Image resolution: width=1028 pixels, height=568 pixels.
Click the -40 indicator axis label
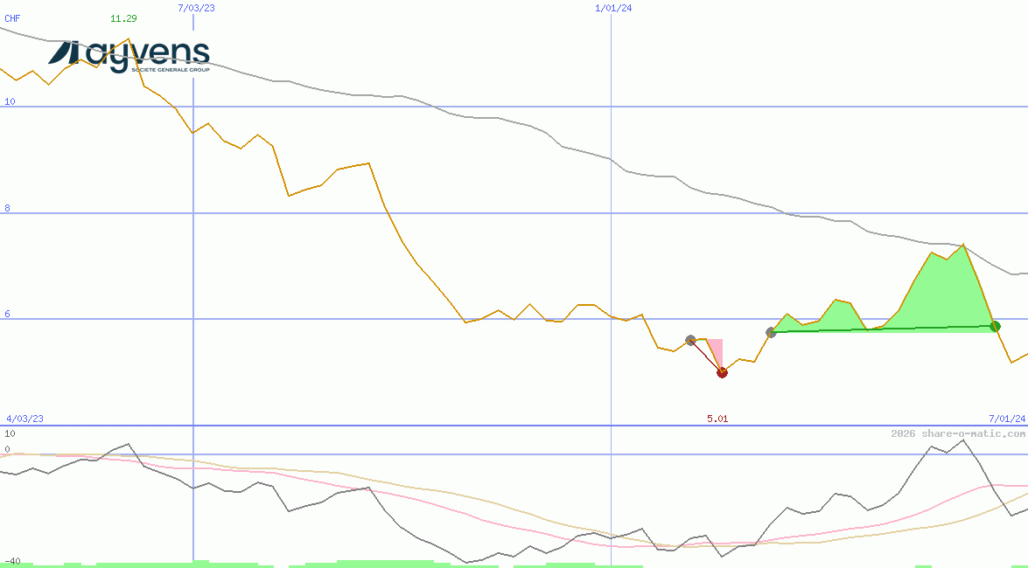point(12,561)
